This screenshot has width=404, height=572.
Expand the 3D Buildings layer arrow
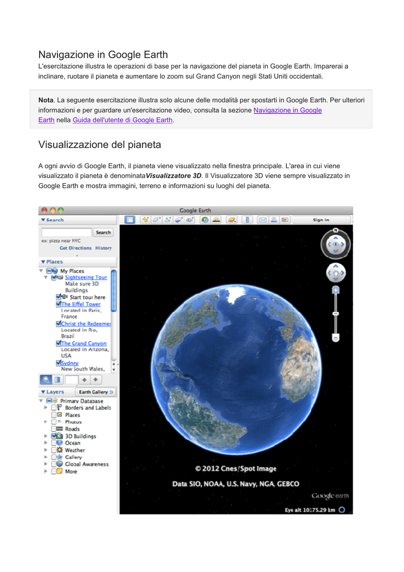[x=46, y=436]
